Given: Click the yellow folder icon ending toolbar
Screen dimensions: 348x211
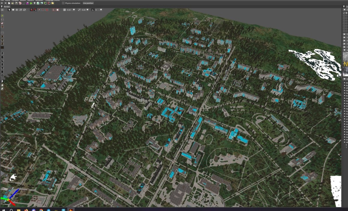Looking at the screenshot, I should [x=52, y=3].
